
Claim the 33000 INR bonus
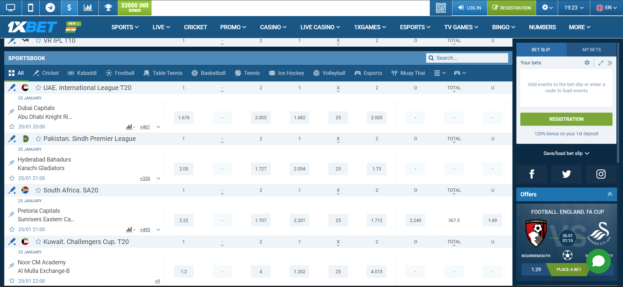click(135, 8)
